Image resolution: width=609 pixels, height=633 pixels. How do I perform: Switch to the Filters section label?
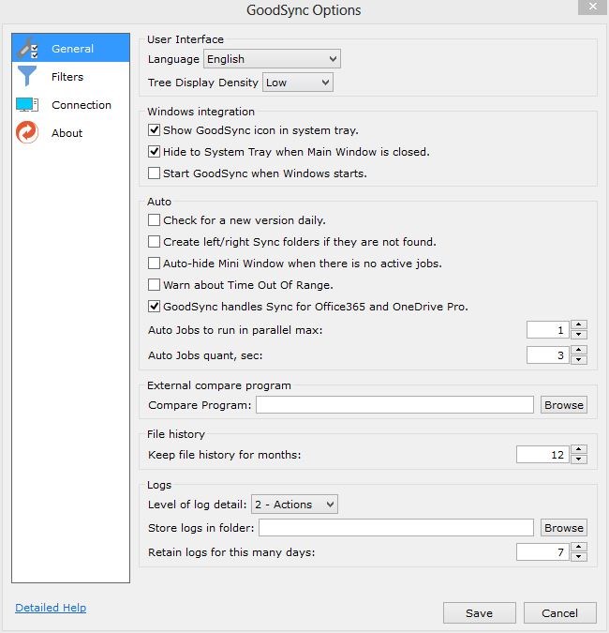click(x=67, y=77)
